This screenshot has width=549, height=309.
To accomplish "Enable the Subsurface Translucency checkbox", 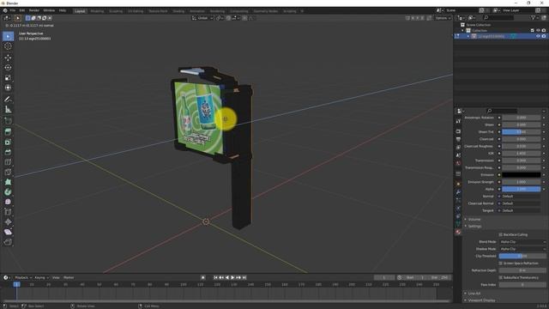I will point(501,277).
